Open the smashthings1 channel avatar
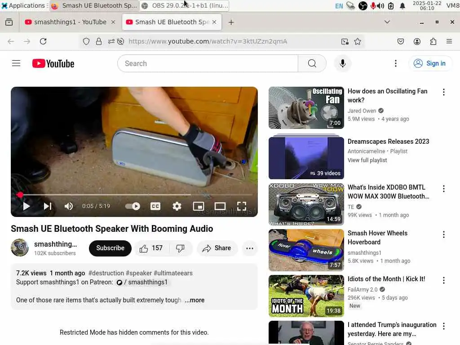 [x=20, y=248]
